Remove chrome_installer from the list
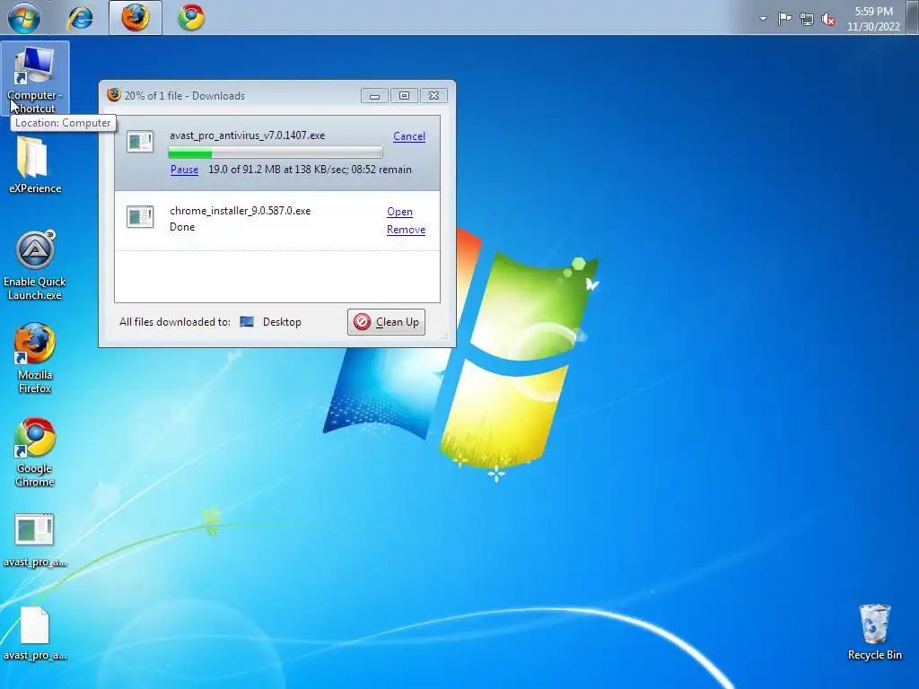The width and height of the screenshot is (919, 689). pyautogui.click(x=407, y=230)
